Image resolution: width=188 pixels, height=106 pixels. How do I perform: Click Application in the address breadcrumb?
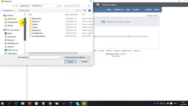point(25,6)
